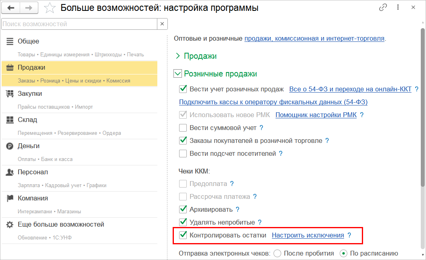This screenshot has height=260, width=426.
Task: Collapse the Розничные продажи section
Action: 178,74
